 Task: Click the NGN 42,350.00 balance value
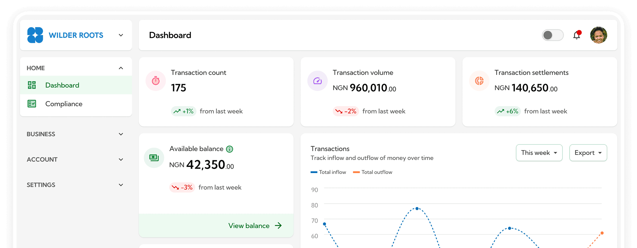pyautogui.click(x=201, y=164)
